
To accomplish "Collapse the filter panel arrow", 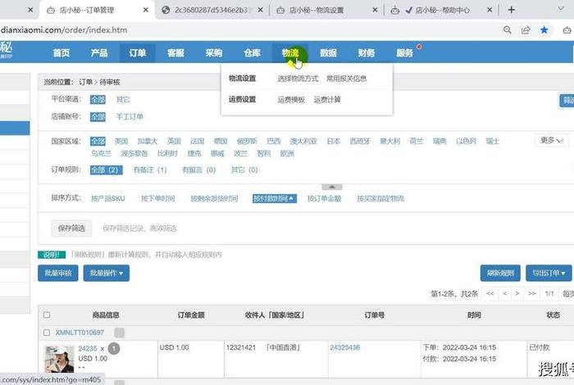I will [332, 187].
